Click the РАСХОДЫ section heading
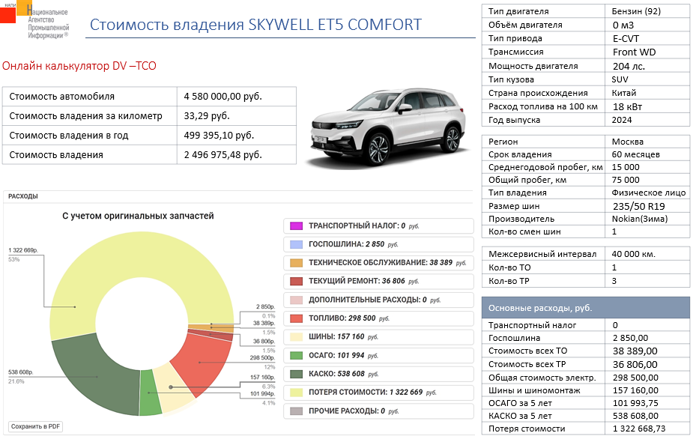 [x=23, y=196]
